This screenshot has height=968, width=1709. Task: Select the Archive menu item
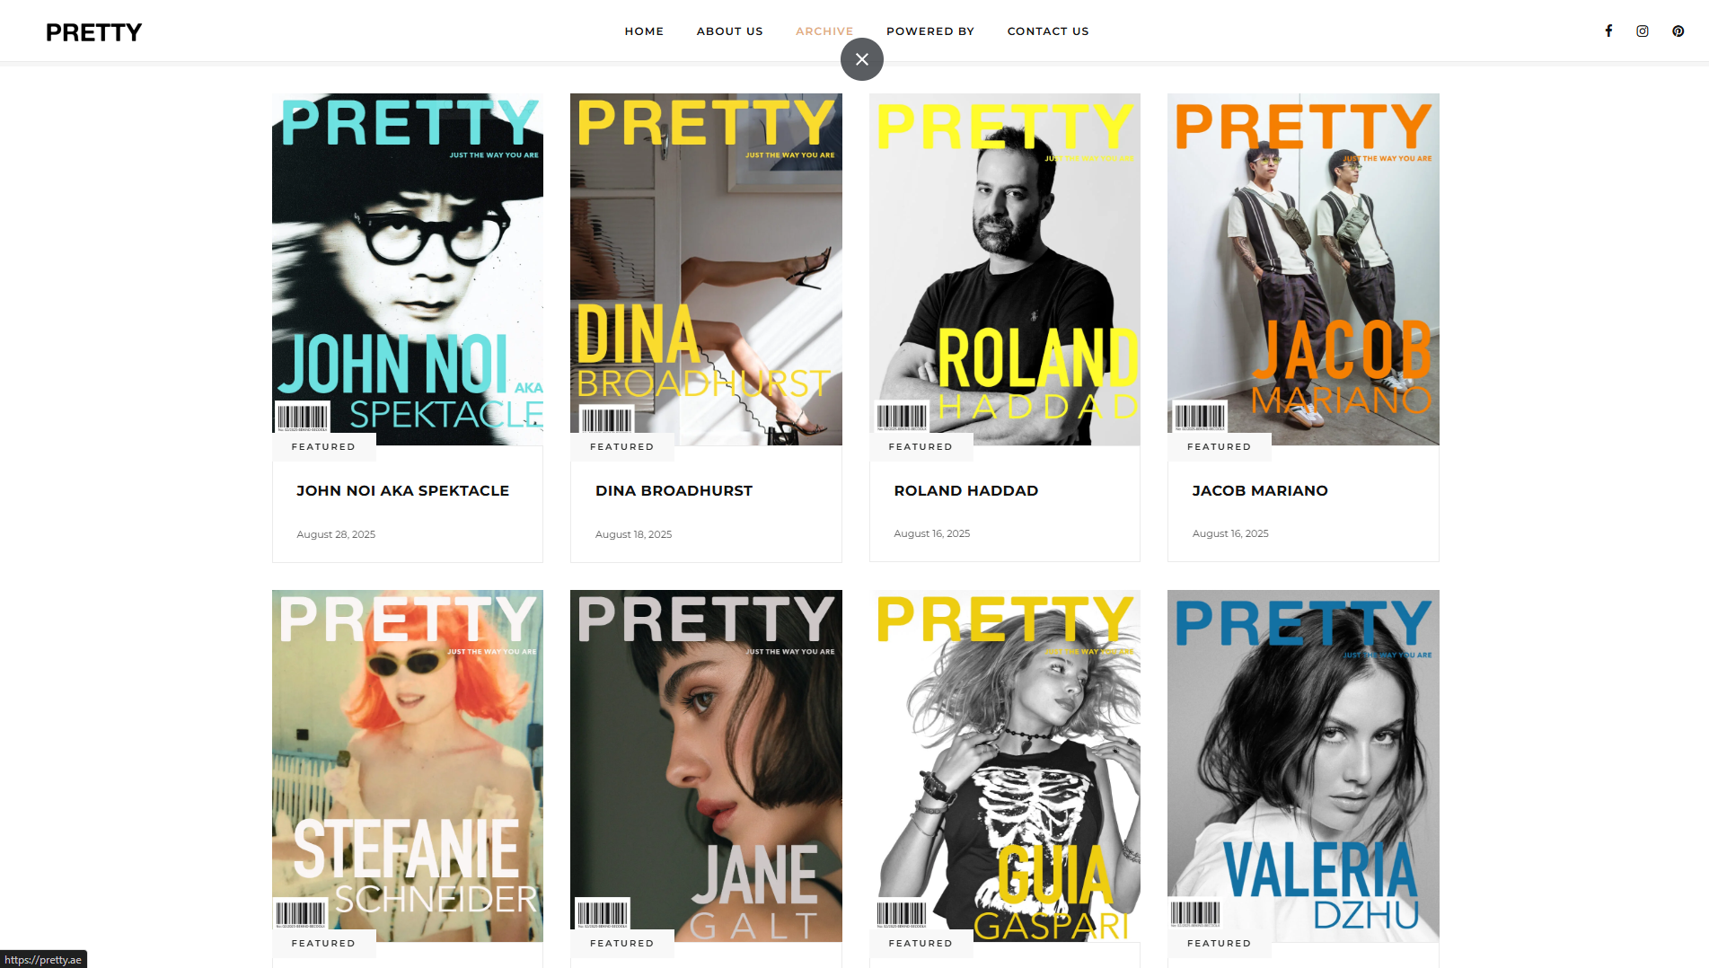click(824, 31)
